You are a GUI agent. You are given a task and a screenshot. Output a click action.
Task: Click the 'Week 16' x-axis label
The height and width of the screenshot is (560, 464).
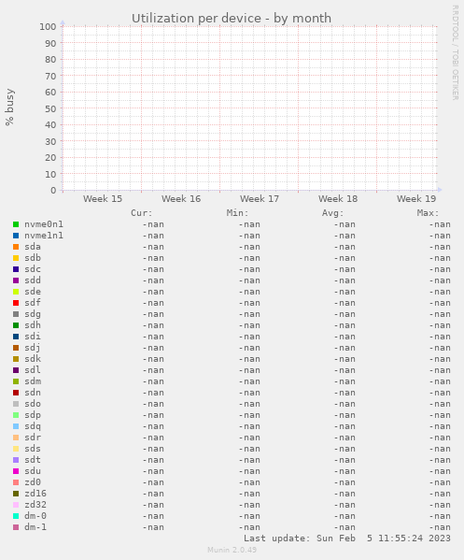point(181,199)
